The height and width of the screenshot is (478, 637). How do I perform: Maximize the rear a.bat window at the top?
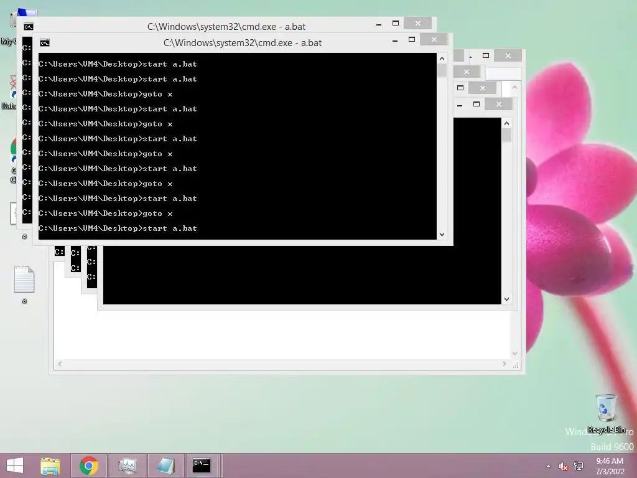[395, 24]
